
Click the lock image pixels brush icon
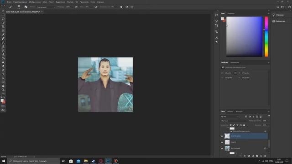[234, 125]
